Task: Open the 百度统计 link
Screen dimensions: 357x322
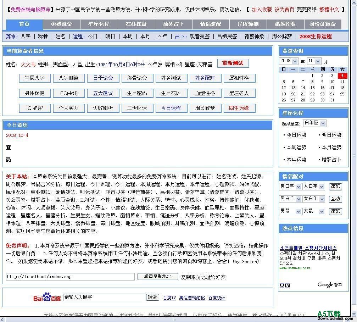Action: [x=217, y=298]
